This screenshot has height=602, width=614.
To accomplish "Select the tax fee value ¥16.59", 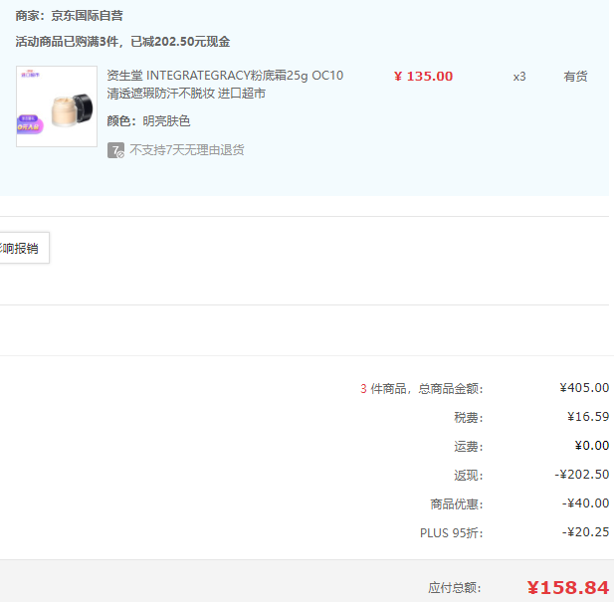I will (588, 417).
